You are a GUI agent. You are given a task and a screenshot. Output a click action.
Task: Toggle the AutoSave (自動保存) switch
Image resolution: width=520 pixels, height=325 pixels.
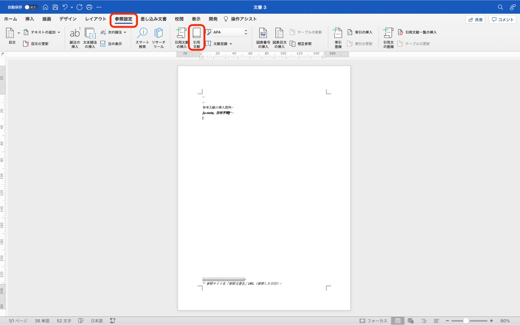pos(31,7)
